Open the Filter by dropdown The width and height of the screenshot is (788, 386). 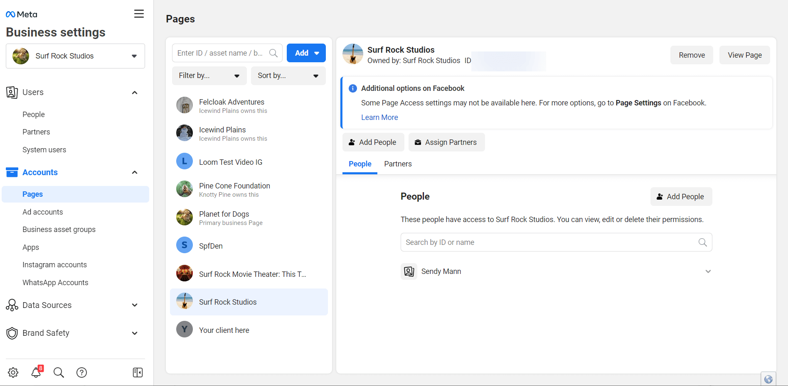coord(209,76)
